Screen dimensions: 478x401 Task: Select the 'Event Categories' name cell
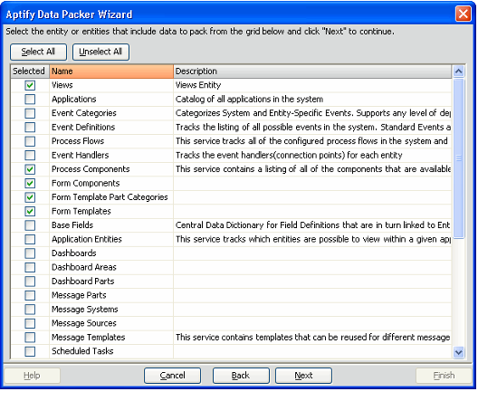click(x=111, y=113)
